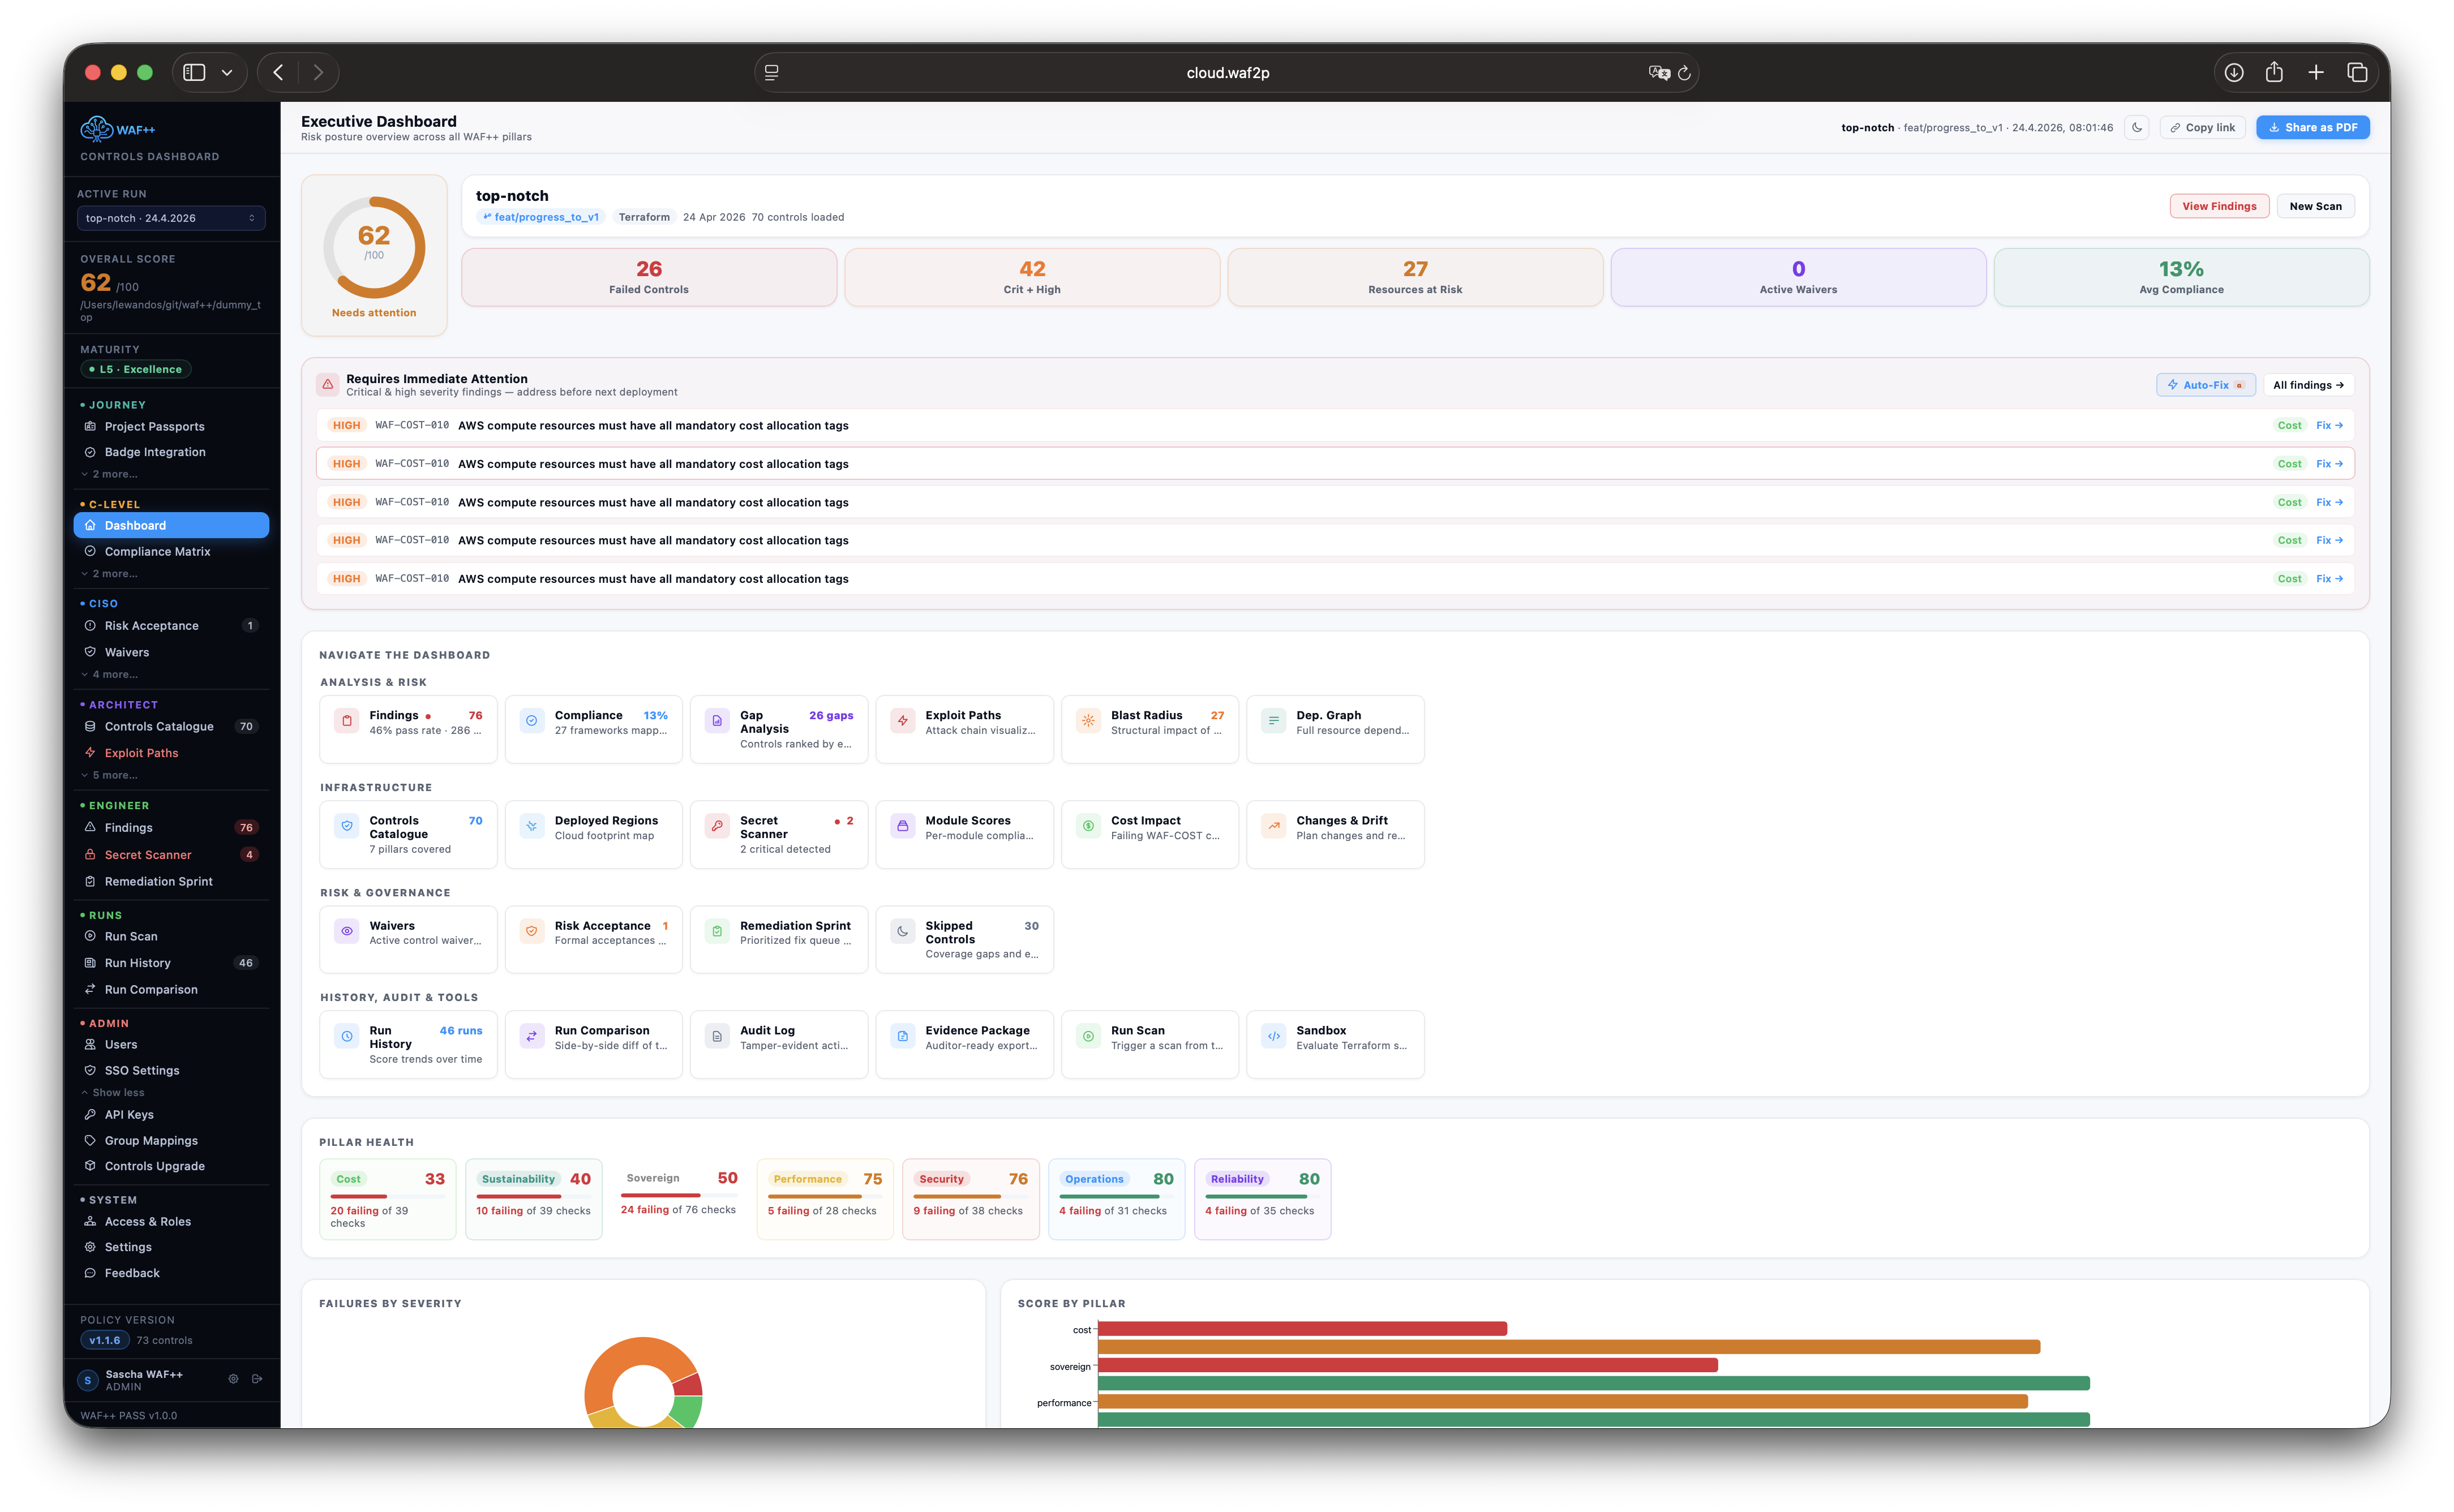Select Compliance Matrix in sidebar
The height and width of the screenshot is (1512, 2454).
pyautogui.click(x=171, y=551)
